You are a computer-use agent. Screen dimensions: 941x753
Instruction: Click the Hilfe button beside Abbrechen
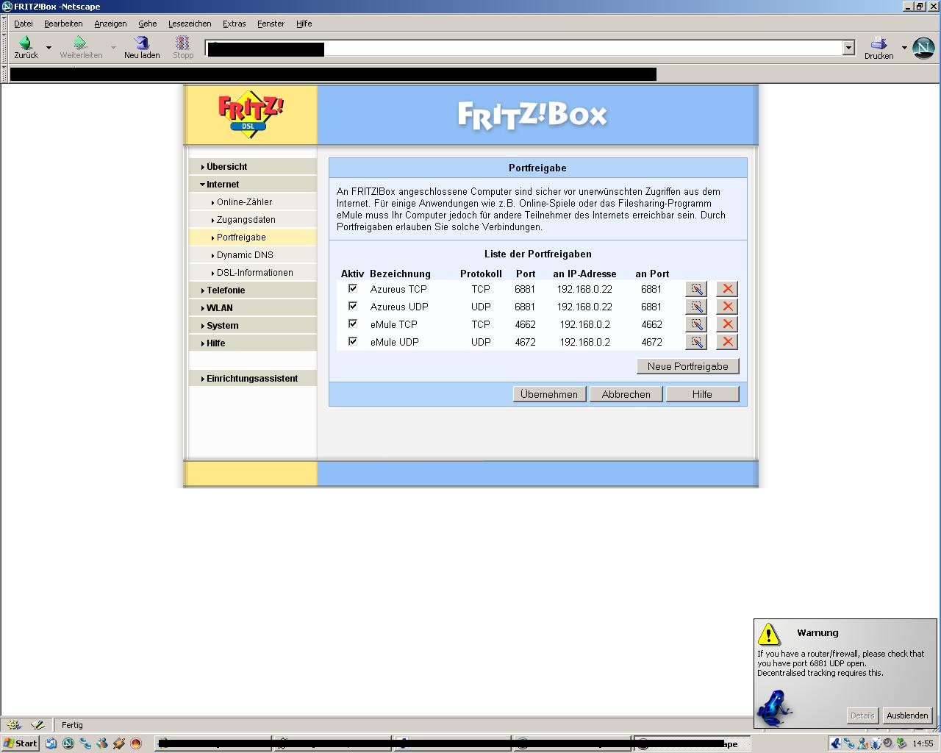pyautogui.click(x=702, y=394)
